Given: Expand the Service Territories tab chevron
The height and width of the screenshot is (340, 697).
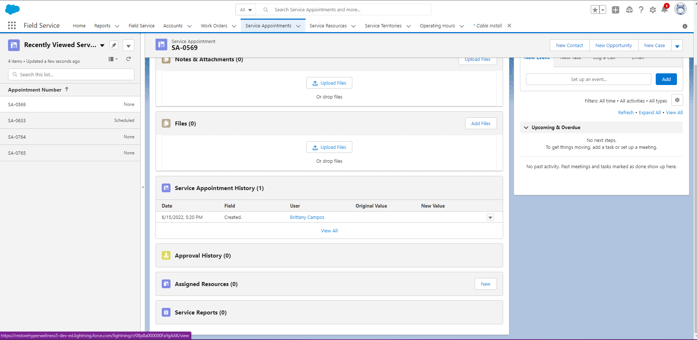Looking at the screenshot, I should [x=409, y=26].
